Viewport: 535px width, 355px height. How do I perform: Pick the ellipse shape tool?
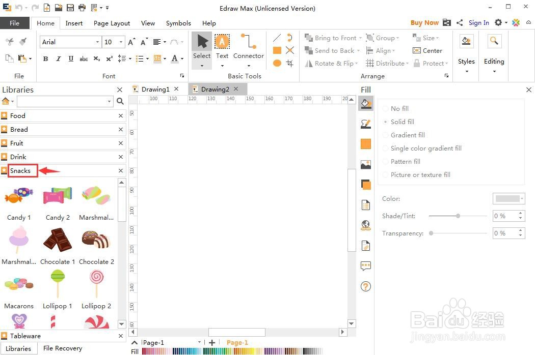coord(277,63)
